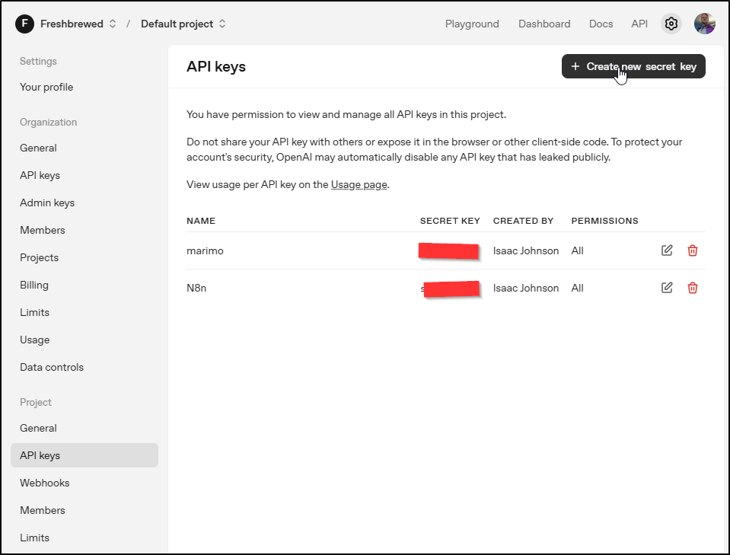The height and width of the screenshot is (555, 730).
Task: Click the Freshbrewed organization F logo
Action: (x=24, y=24)
